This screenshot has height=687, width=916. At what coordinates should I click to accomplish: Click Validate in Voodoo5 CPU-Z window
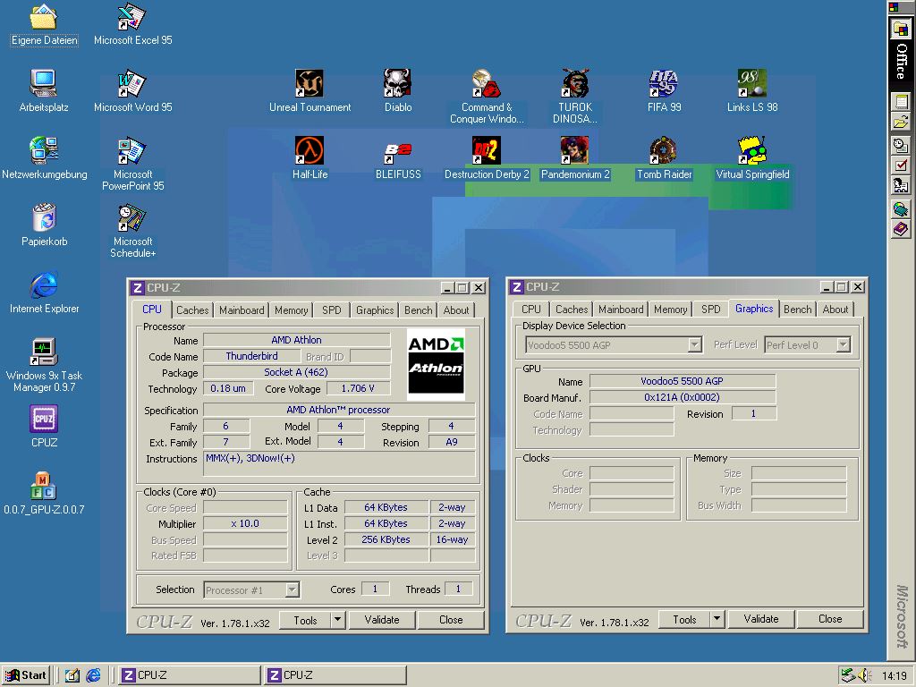(x=761, y=619)
